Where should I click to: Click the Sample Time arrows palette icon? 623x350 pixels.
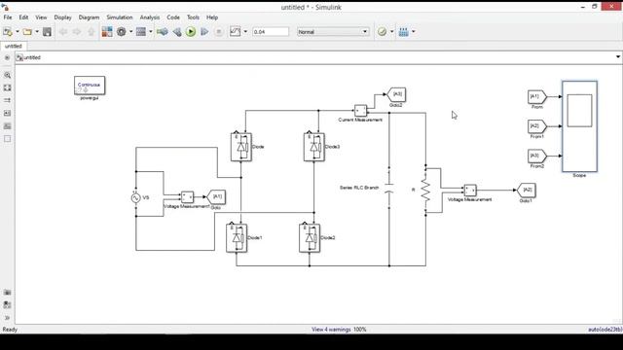click(x=7, y=100)
